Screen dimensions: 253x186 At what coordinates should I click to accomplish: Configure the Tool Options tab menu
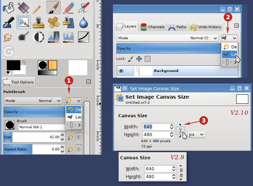89,82
